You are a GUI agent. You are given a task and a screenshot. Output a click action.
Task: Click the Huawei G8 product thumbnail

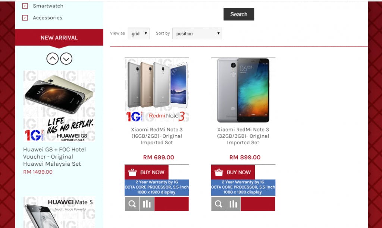point(59,106)
